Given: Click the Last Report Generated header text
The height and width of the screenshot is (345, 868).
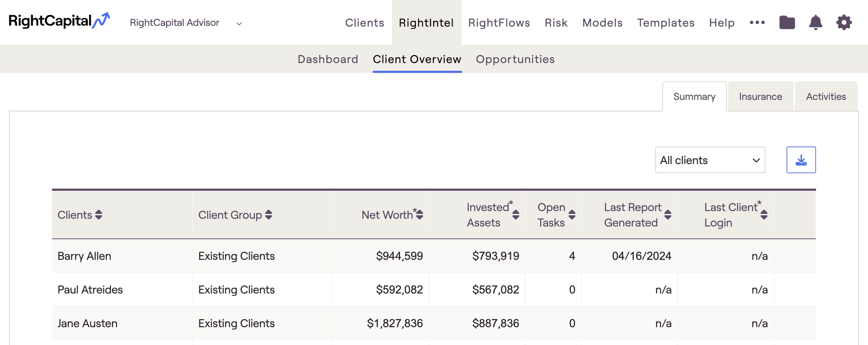Looking at the screenshot, I should click(x=632, y=215).
